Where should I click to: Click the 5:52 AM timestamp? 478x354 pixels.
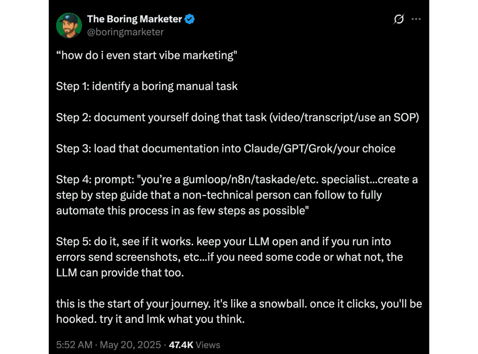point(74,345)
